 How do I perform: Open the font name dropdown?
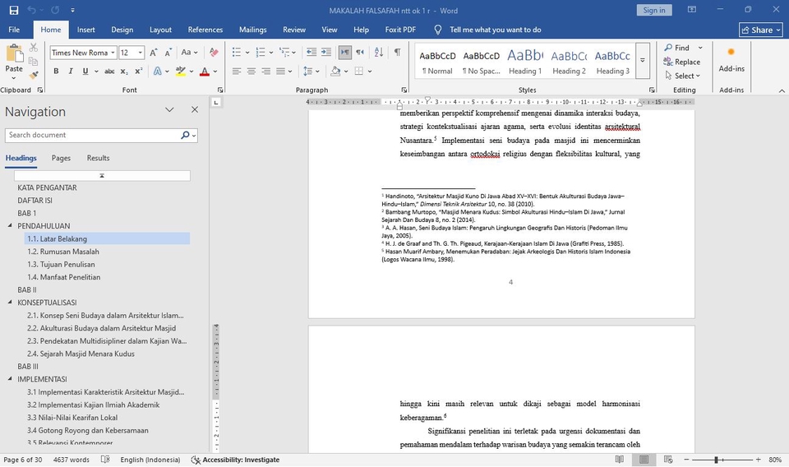click(x=113, y=53)
